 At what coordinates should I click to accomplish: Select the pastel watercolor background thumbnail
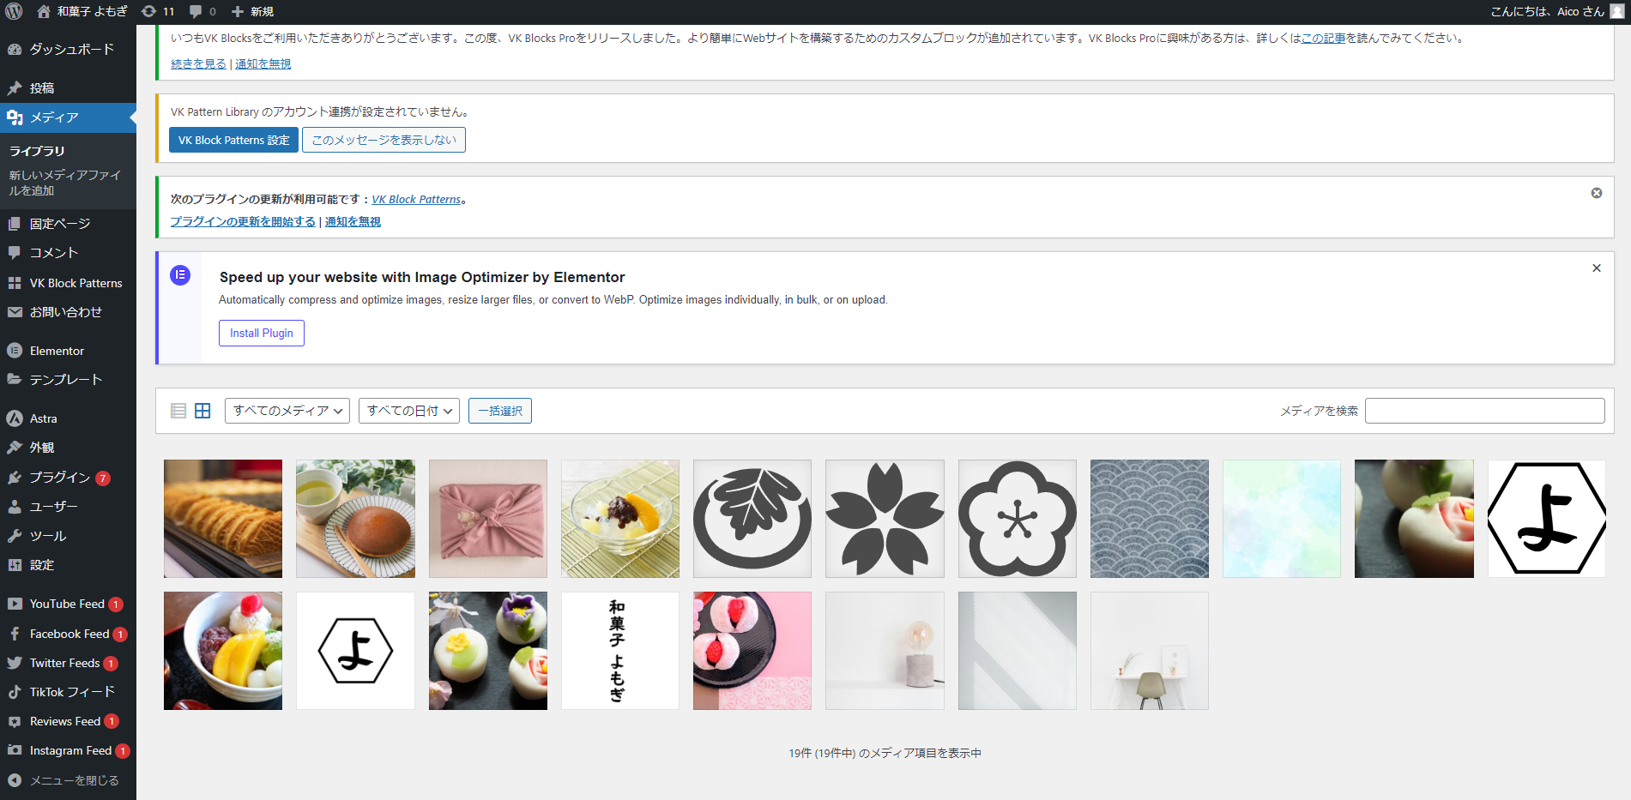click(1282, 519)
